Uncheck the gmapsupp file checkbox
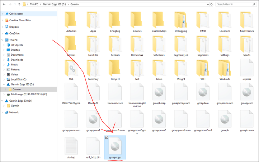Screen dimensions: 259x162 pyautogui.click(x=107, y=137)
